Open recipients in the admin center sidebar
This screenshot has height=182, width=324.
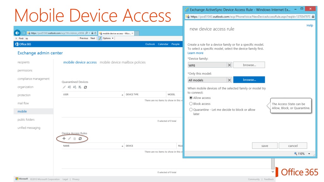pyautogui.click(x=23, y=62)
